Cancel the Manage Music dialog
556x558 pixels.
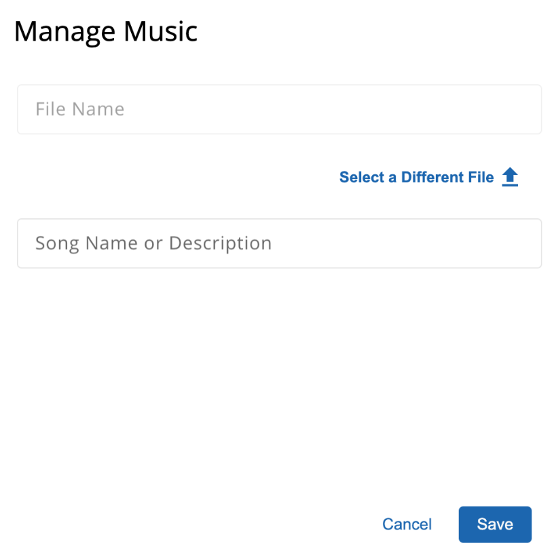(407, 524)
